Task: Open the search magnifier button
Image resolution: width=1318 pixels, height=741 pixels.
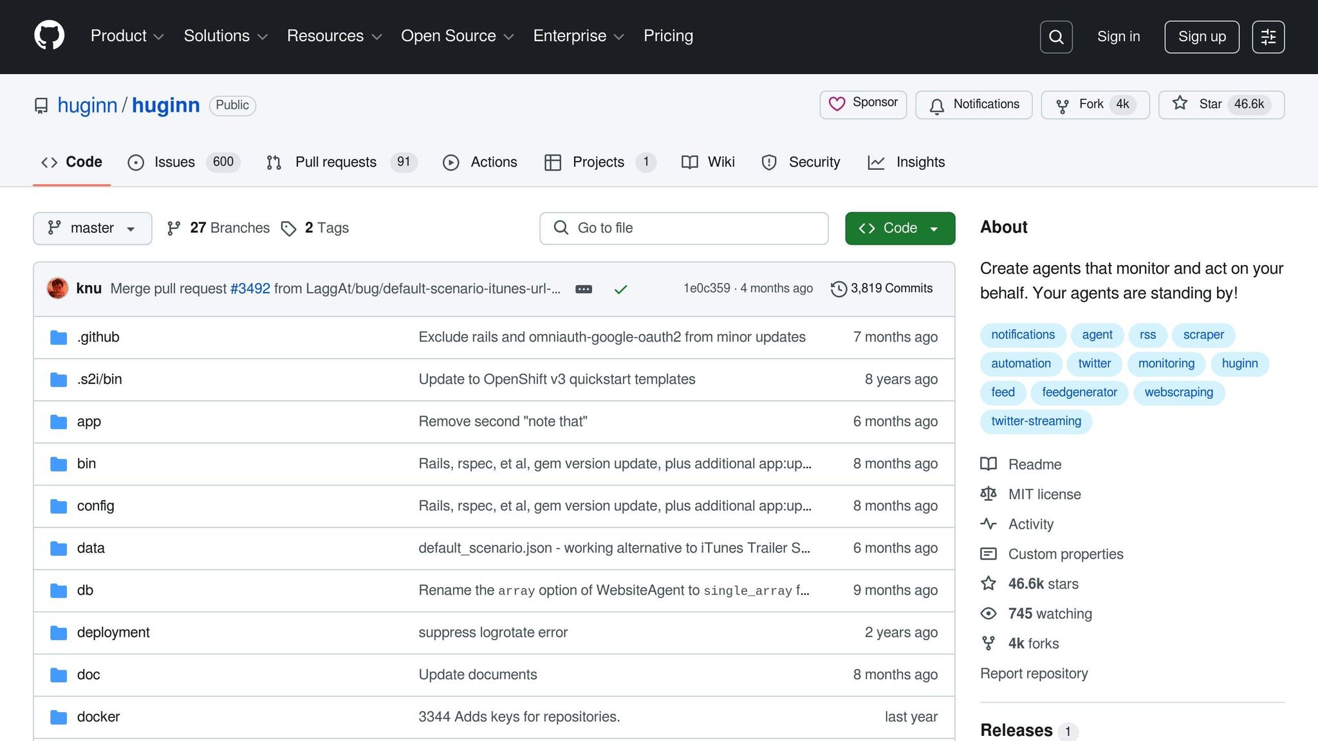Action: coord(1056,37)
